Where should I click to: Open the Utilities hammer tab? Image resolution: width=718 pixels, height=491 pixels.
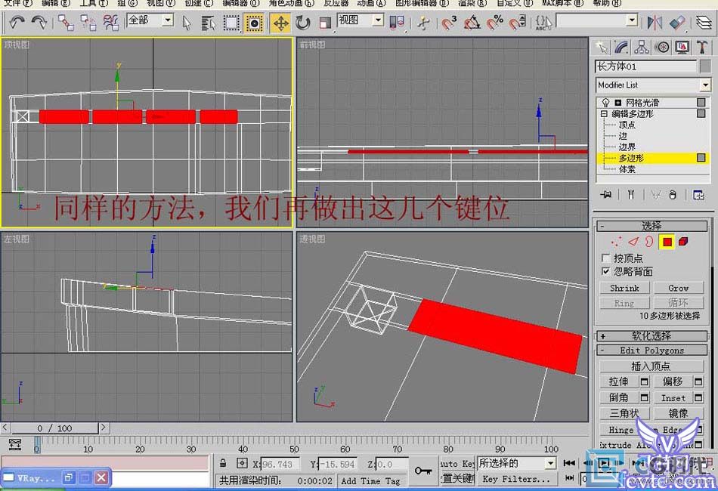point(702,47)
